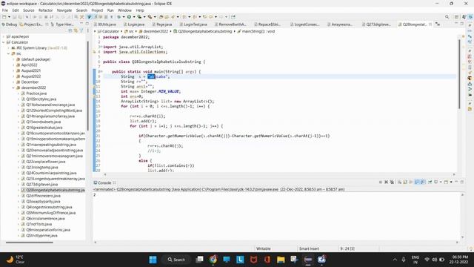Open the Run button dropdown arrow
The image size is (474, 267).
(133, 17)
